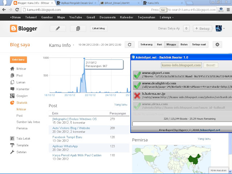Click the kamu-info.blogspot.com field in Booster

click(181, 65)
